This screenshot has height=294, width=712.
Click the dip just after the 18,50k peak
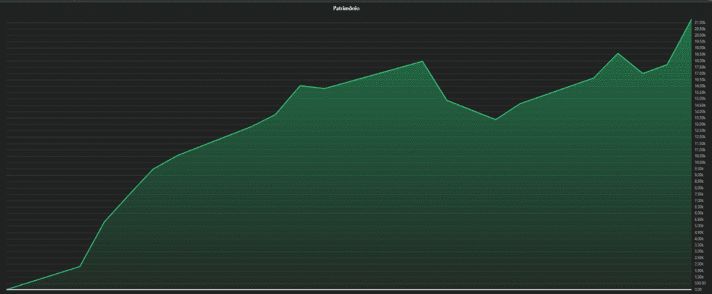coord(642,74)
